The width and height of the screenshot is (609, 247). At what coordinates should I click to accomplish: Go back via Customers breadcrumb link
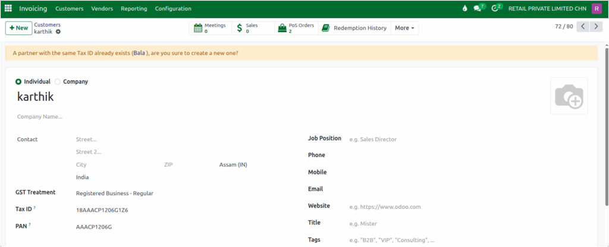(x=48, y=24)
